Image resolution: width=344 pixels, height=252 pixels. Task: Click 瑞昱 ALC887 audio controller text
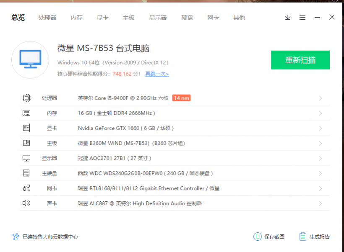pyautogui.click(x=140, y=203)
